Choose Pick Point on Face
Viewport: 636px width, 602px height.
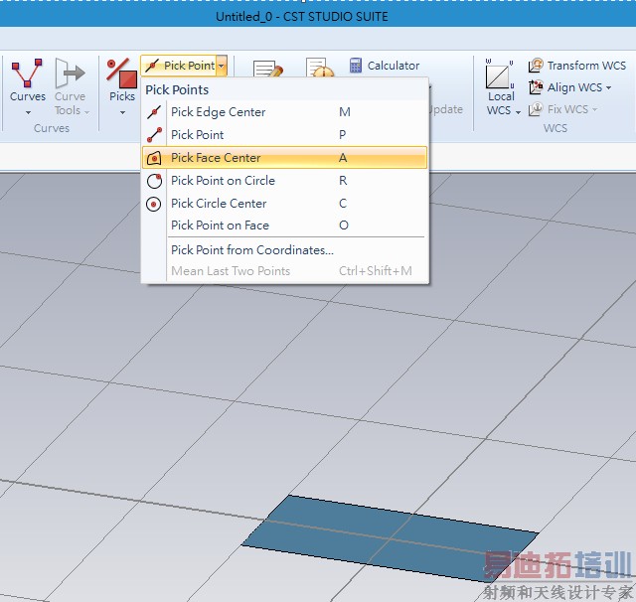(x=285, y=225)
